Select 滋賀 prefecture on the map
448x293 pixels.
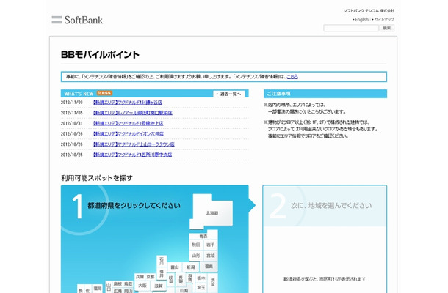pyautogui.click(x=159, y=286)
